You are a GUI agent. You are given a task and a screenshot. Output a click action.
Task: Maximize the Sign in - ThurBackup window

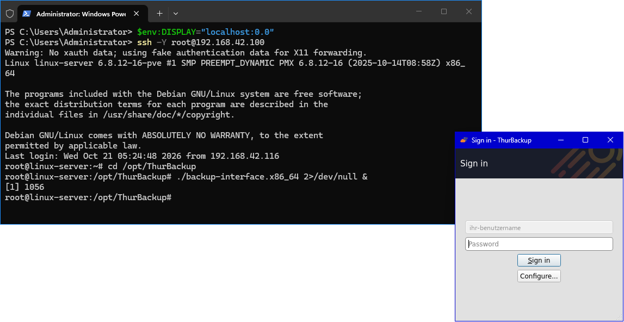585,140
